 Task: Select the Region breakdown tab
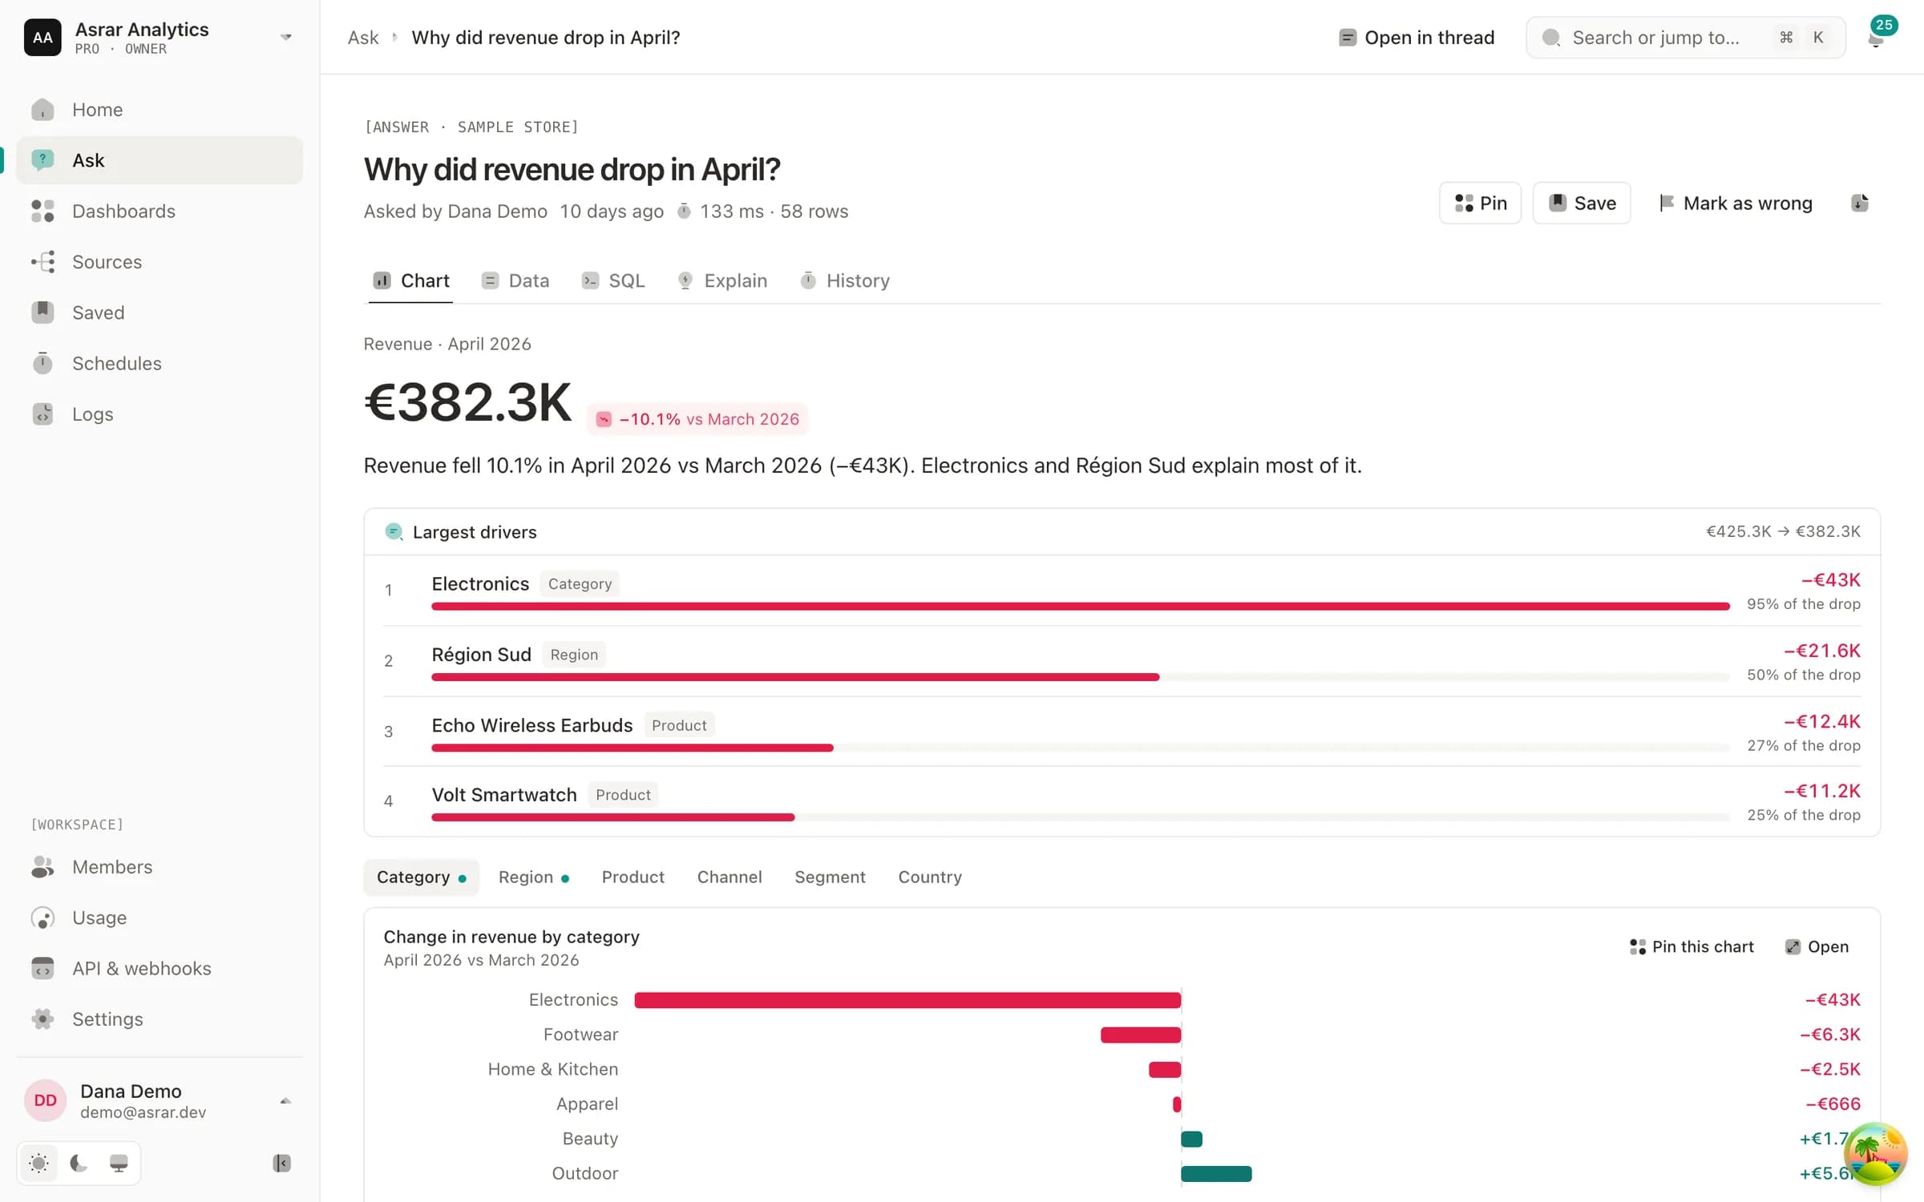pos(534,877)
